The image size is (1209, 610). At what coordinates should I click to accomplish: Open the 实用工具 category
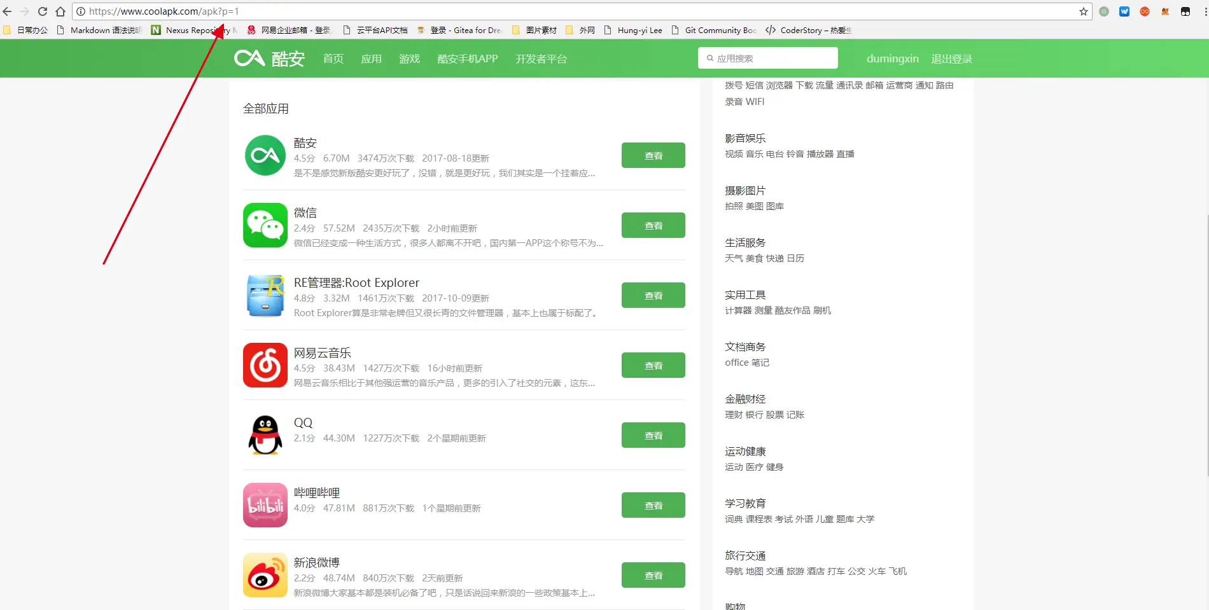click(x=745, y=295)
